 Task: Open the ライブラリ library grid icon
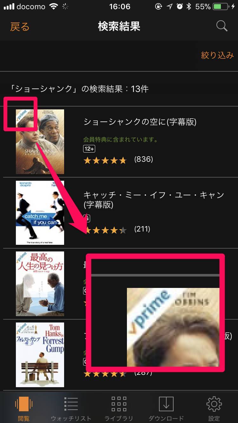(119, 404)
